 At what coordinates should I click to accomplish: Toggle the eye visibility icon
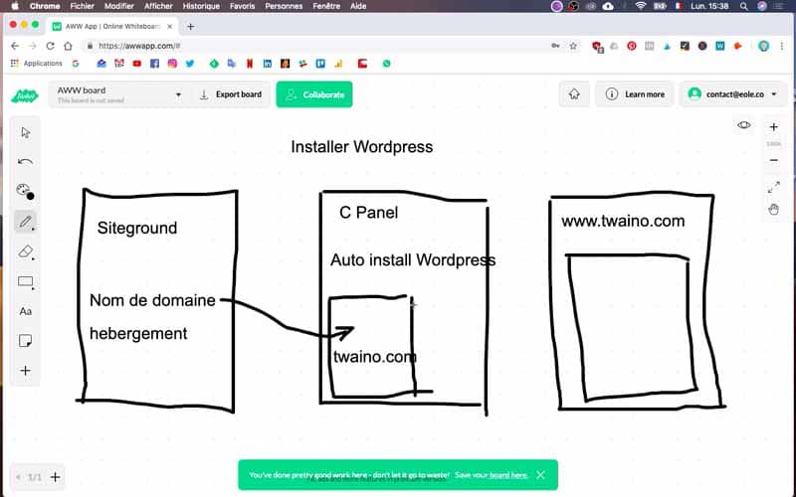[x=743, y=125]
